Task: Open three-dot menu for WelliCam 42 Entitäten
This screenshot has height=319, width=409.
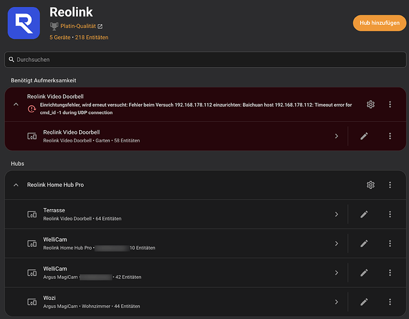Action: click(x=390, y=272)
